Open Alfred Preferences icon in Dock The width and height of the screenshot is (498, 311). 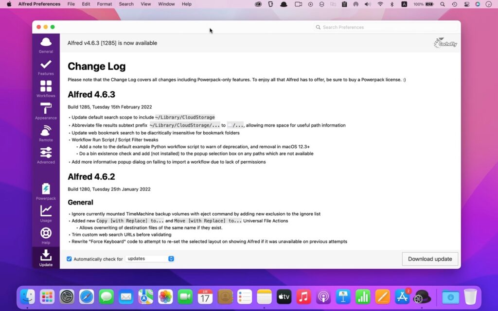[422, 297]
